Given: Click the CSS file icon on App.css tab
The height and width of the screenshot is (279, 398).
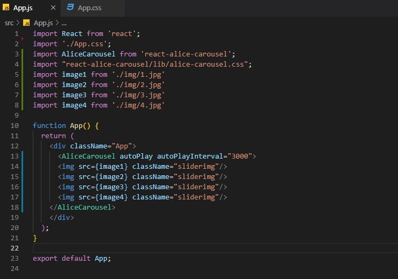Looking at the screenshot, I should 70,8.
